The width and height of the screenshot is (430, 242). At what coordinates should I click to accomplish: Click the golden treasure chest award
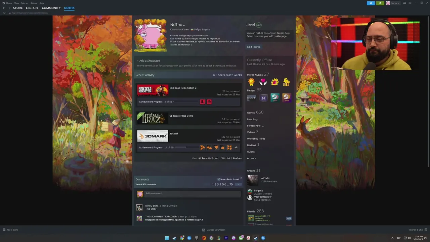click(x=286, y=82)
